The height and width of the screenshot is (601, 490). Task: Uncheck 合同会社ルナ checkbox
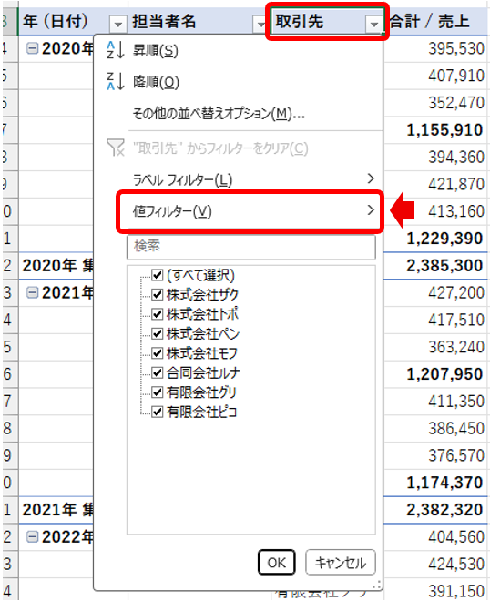(x=158, y=372)
